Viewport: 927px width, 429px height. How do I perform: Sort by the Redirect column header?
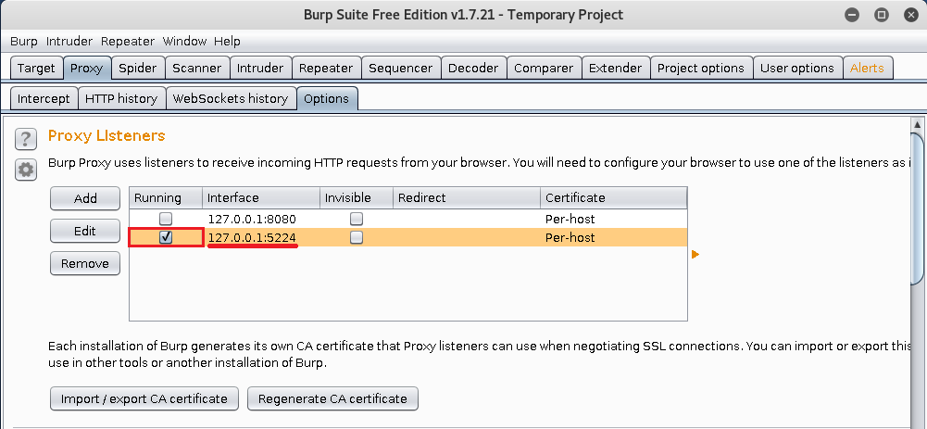click(x=467, y=197)
